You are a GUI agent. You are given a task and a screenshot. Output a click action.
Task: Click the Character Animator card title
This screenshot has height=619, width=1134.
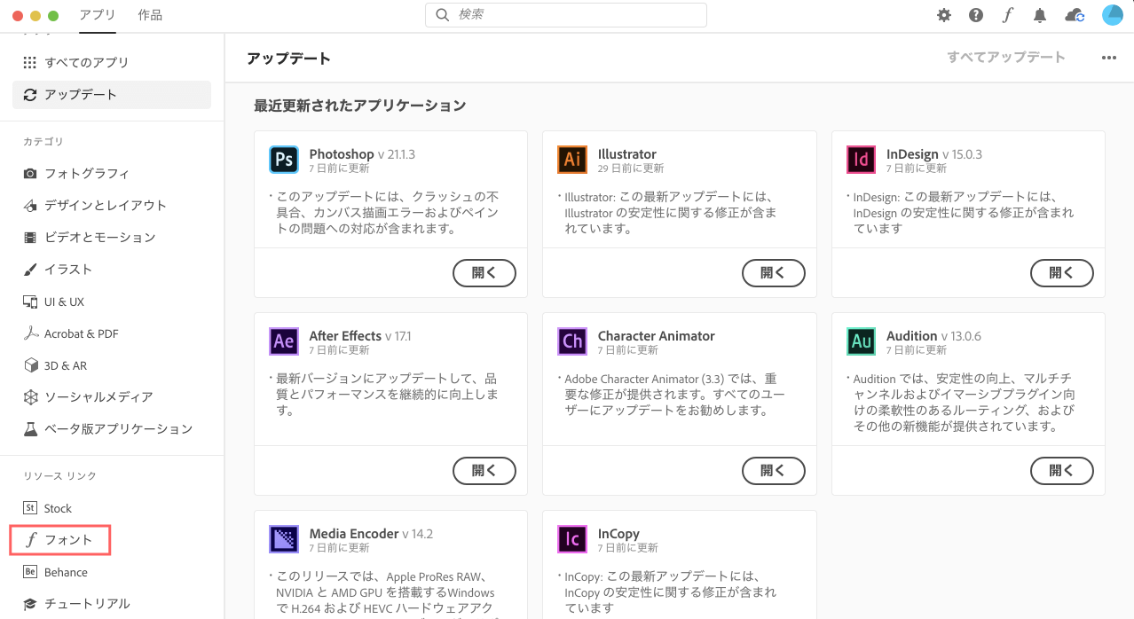click(657, 336)
